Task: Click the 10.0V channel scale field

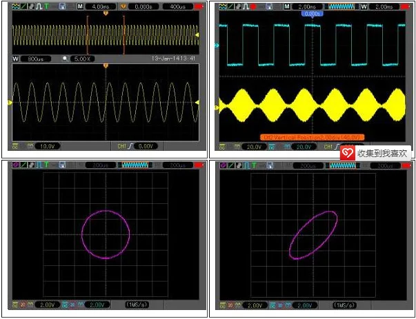Action: [x=48, y=146]
